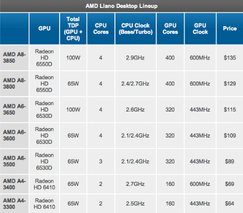Click the 2.9GHz CPU clock cell
This screenshot has height=213, width=243.
click(x=135, y=58)
